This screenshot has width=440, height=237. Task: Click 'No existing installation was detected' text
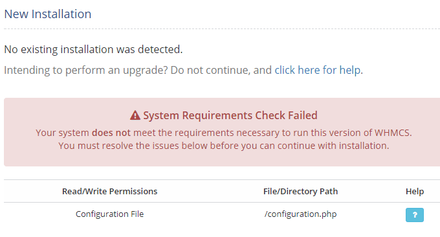click(93, 49)
